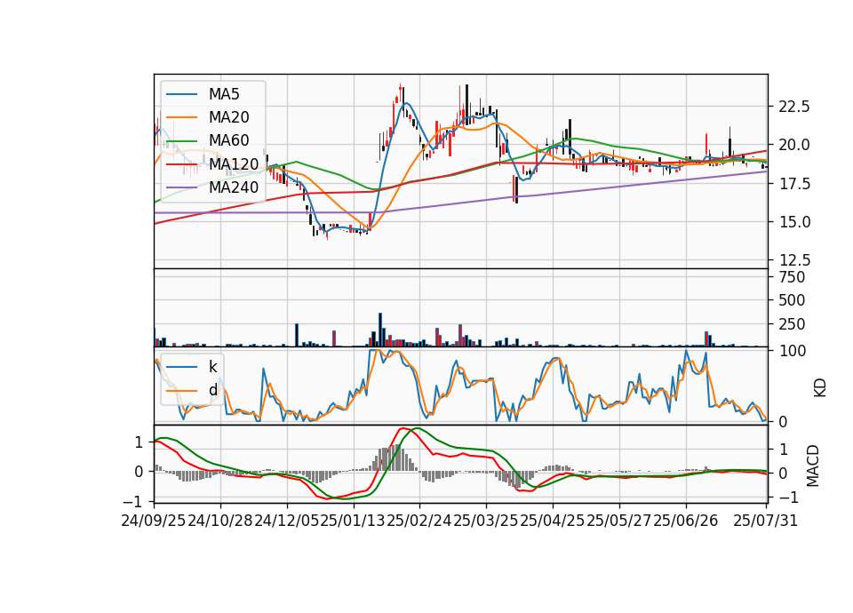The width and height of the screenshot is (853, 613).
Task: Click the 25/06/26 date label
Action: (x=685, y=521)
